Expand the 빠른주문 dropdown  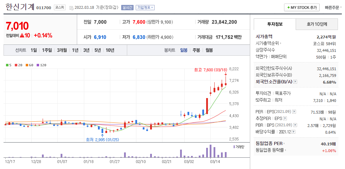coord(333,7)
